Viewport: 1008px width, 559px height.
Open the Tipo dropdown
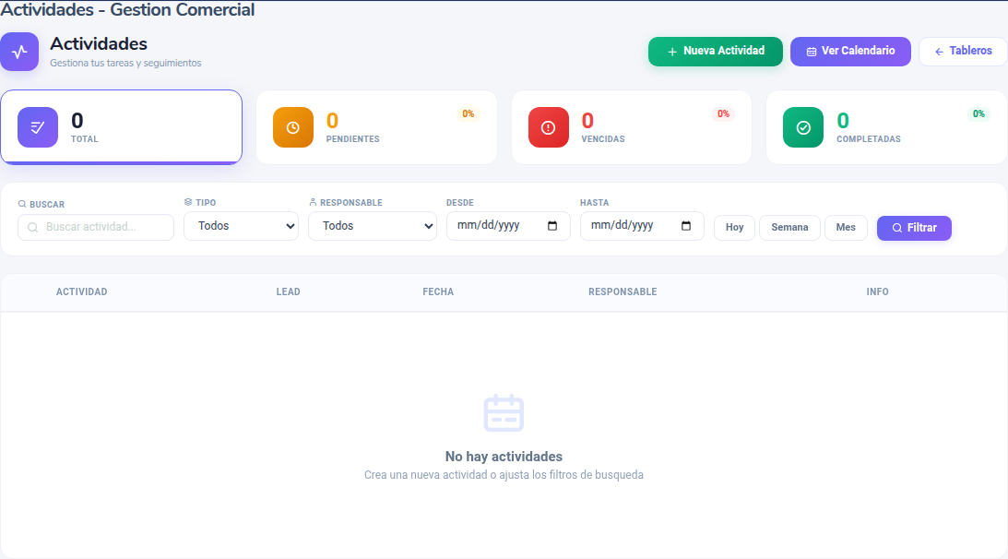tap(241, 226)
